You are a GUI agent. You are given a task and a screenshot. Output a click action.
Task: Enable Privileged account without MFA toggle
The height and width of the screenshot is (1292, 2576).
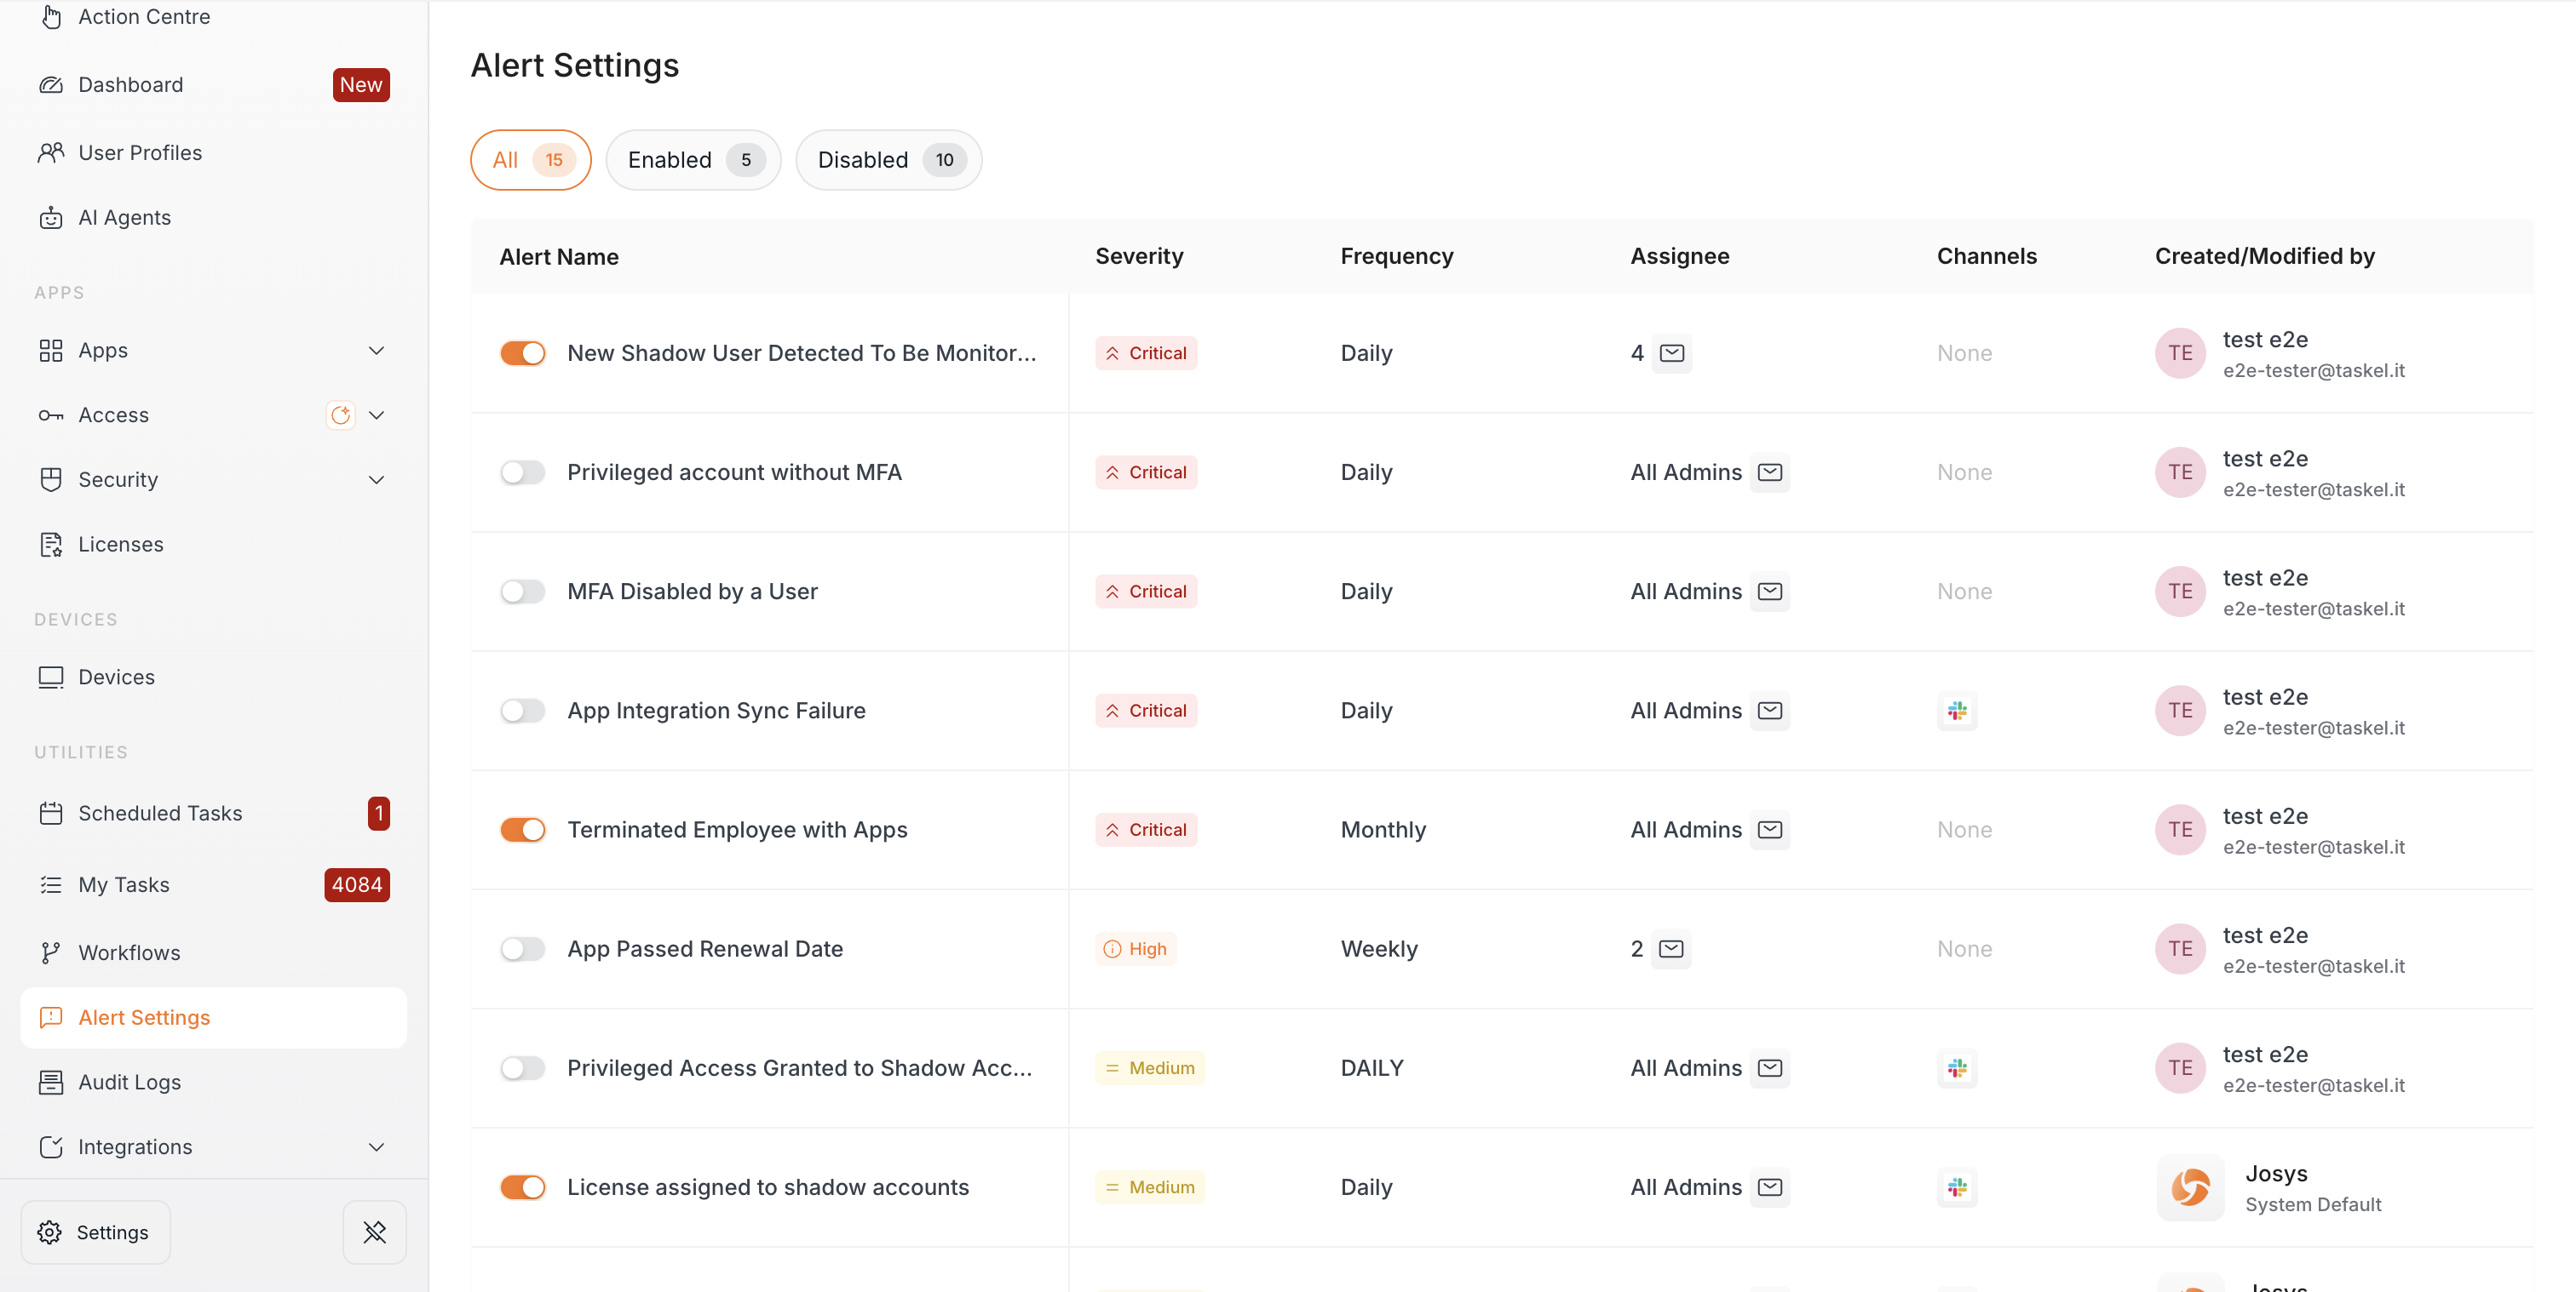pyautogui.click(x=523, y=472)
